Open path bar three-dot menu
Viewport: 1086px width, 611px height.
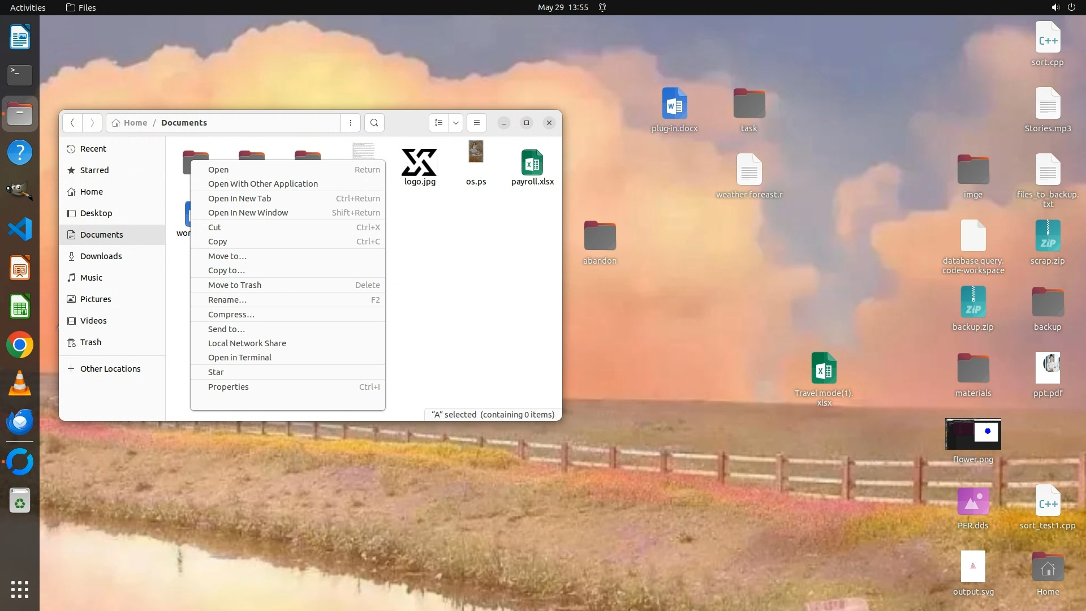click(351, 123)
